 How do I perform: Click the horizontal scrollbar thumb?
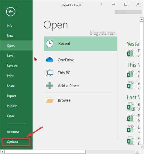pos(45,152)
